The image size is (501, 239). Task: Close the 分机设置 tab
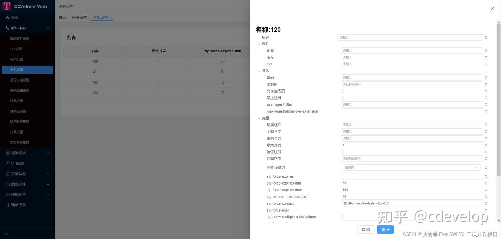pyautogui.click(x=110, y=17)
